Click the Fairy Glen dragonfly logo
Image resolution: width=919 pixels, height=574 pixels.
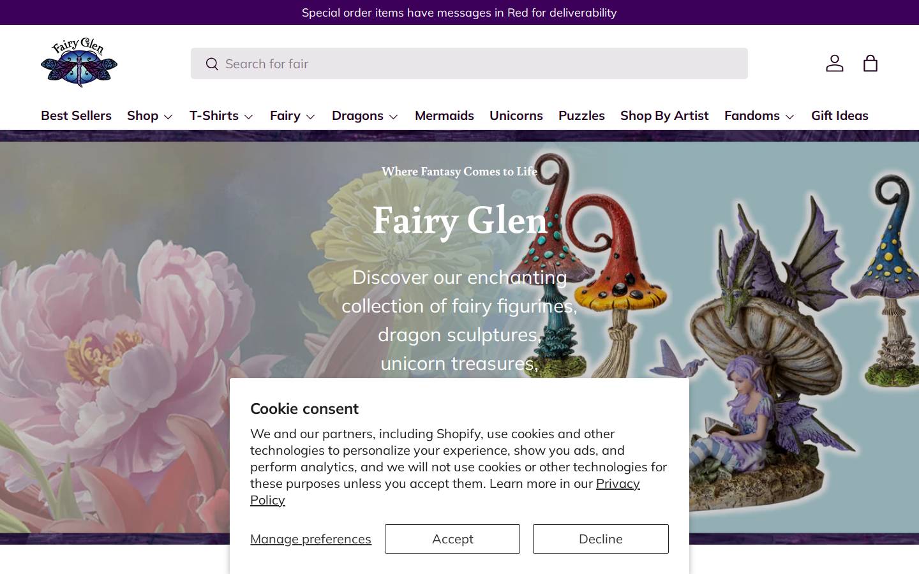click(79, 63)
